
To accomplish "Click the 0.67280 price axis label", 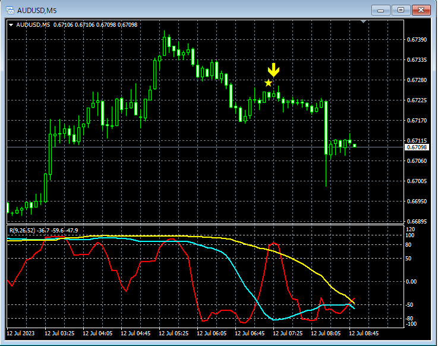I will (x=417, y=80).
